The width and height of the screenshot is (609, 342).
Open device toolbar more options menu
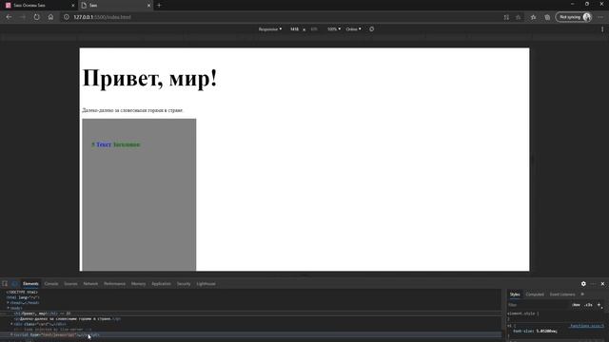tap(602, 29)
